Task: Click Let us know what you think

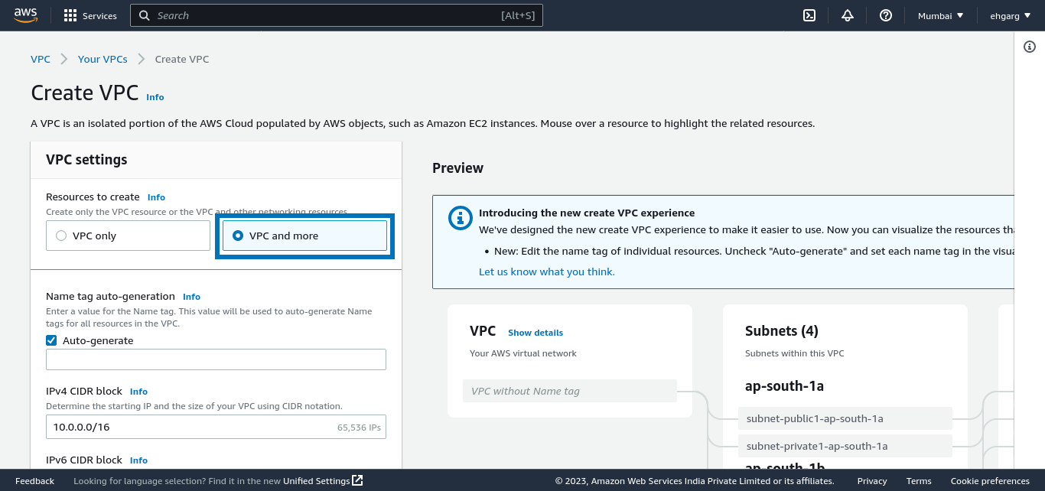Action: [x=547, y=272]
